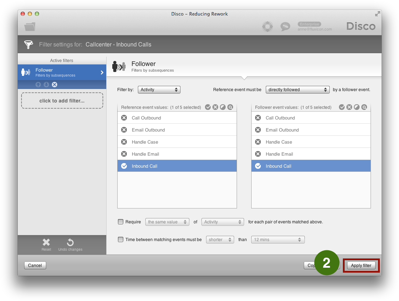
Task: Move the Follower filter down with arrow icon
Action: (x=46, y=84)
